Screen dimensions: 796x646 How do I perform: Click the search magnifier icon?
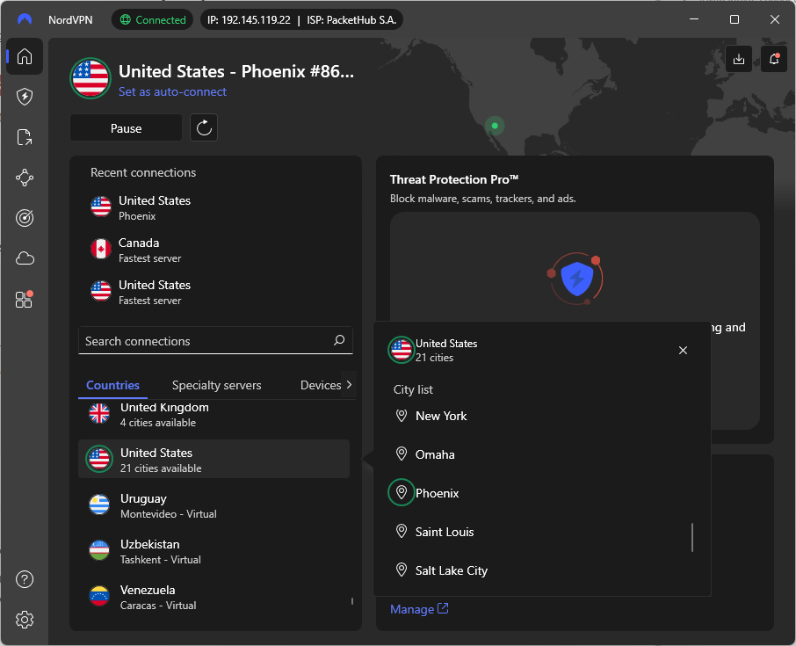click(339, 340)
